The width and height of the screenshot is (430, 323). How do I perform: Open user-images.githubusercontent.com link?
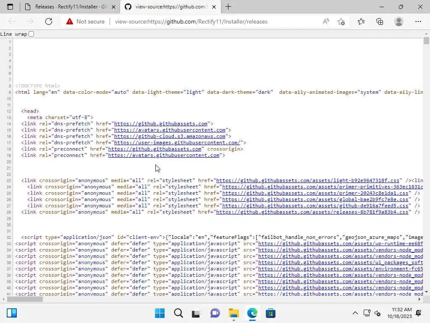tap(177, 143)
